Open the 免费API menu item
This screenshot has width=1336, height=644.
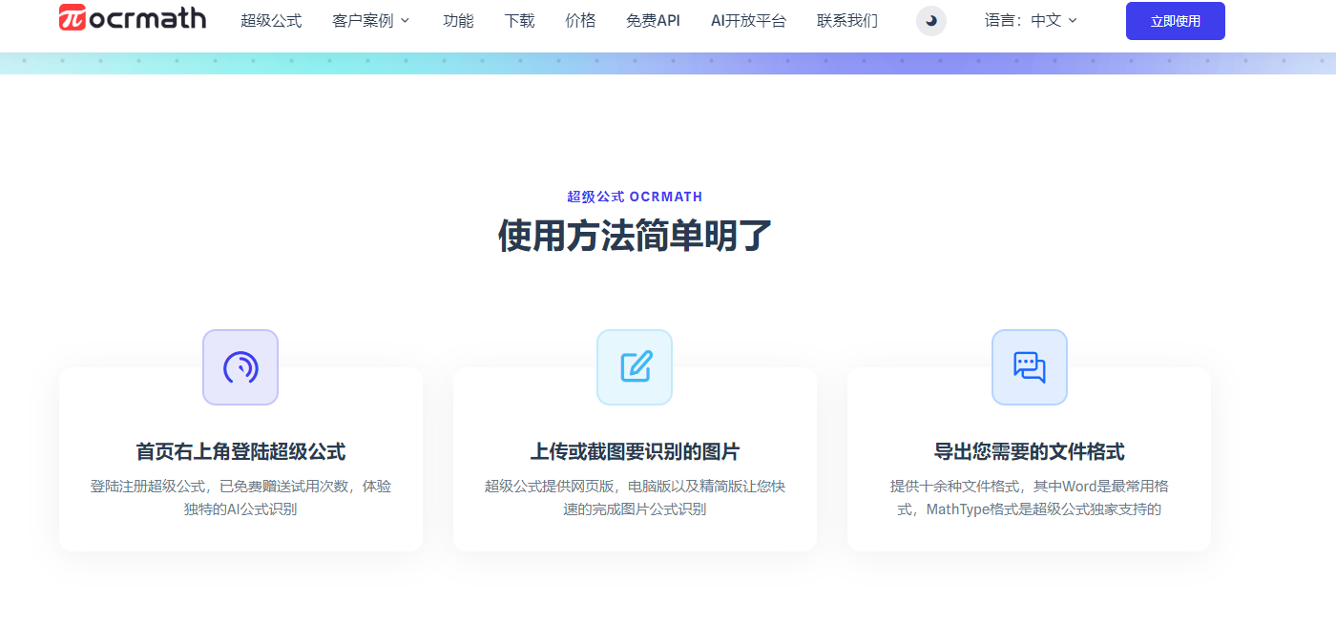pos(653,20)
